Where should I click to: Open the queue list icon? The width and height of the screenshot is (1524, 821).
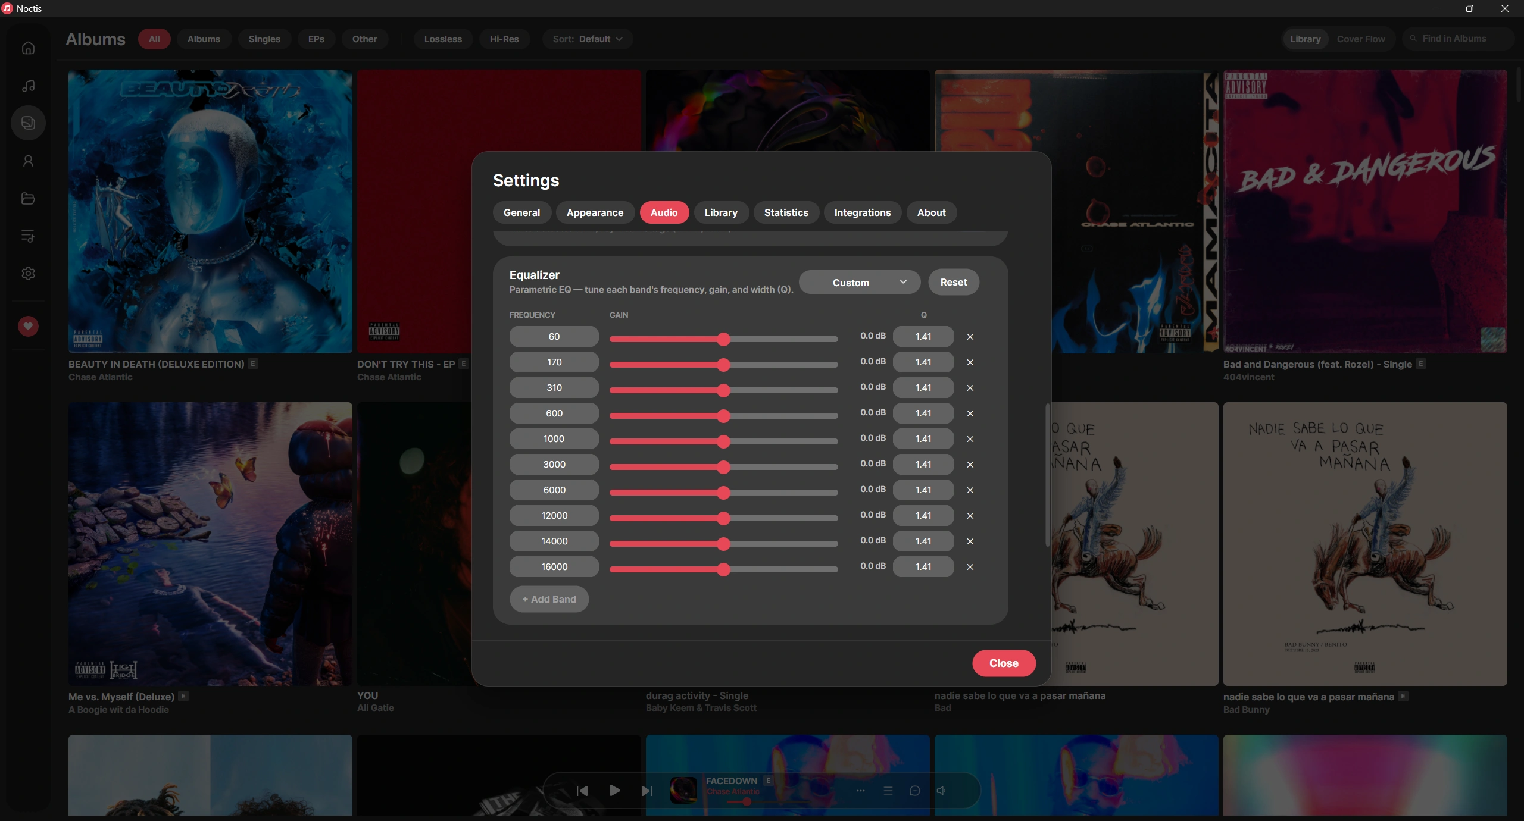[x=888, y=791]
